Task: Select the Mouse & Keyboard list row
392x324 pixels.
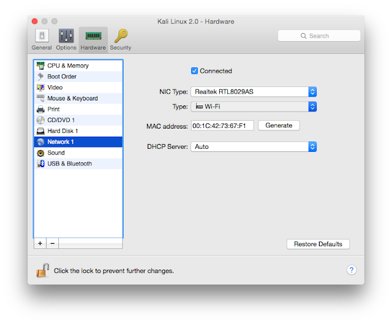Action: click(78, 98)
